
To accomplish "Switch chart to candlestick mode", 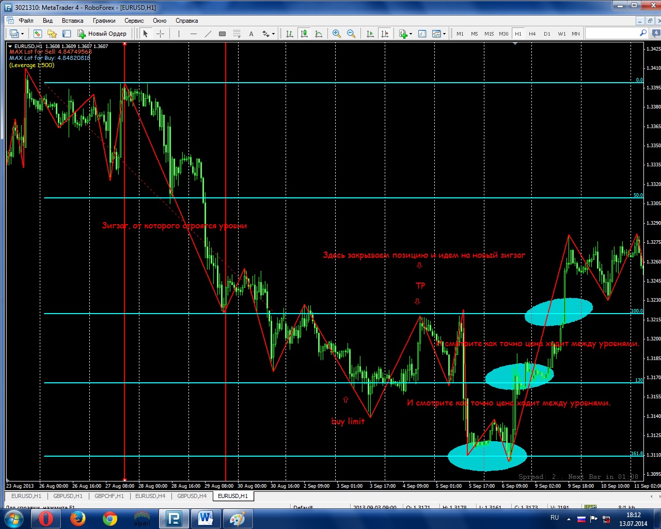I will (x=304, y=34).
